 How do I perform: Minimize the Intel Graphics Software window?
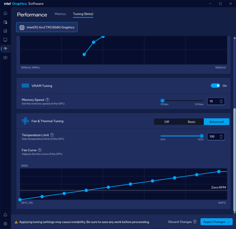pyautogui.click(x=210, y=3)
